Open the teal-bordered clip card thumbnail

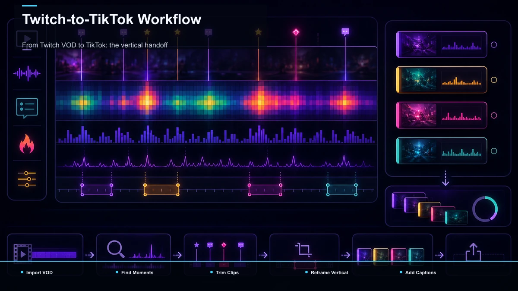[417, 151]
